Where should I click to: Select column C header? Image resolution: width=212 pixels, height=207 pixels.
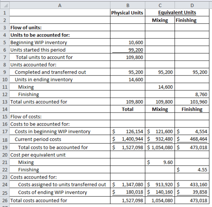coord(160,5)
